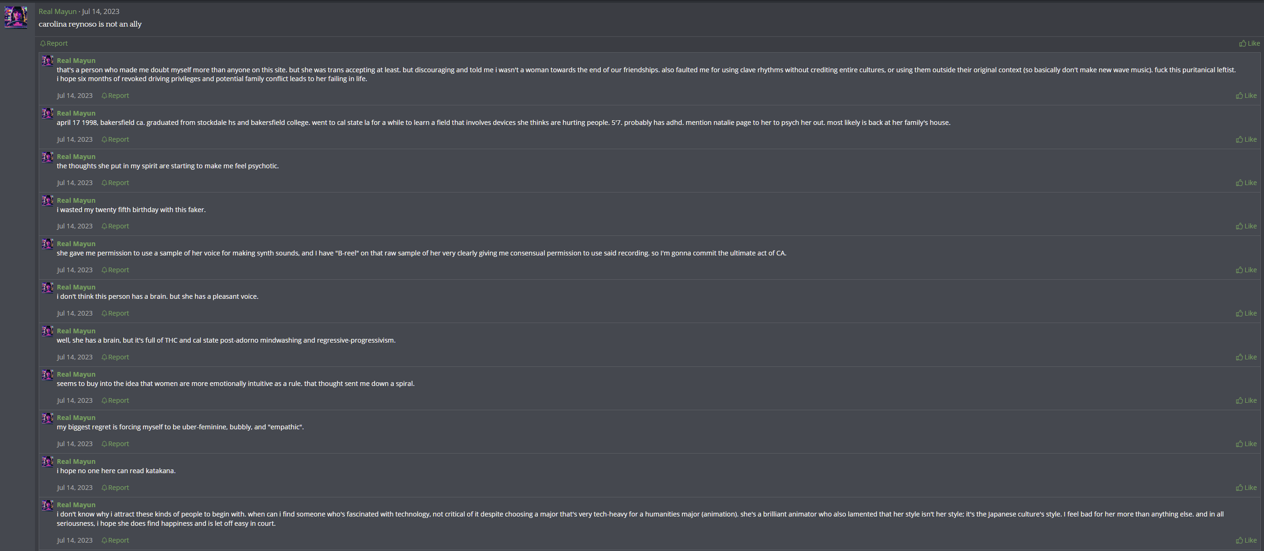Viewport: 1264px width, 551px height.
Task: Report the "my biggest regret" comment
Action: click(115, 443)
